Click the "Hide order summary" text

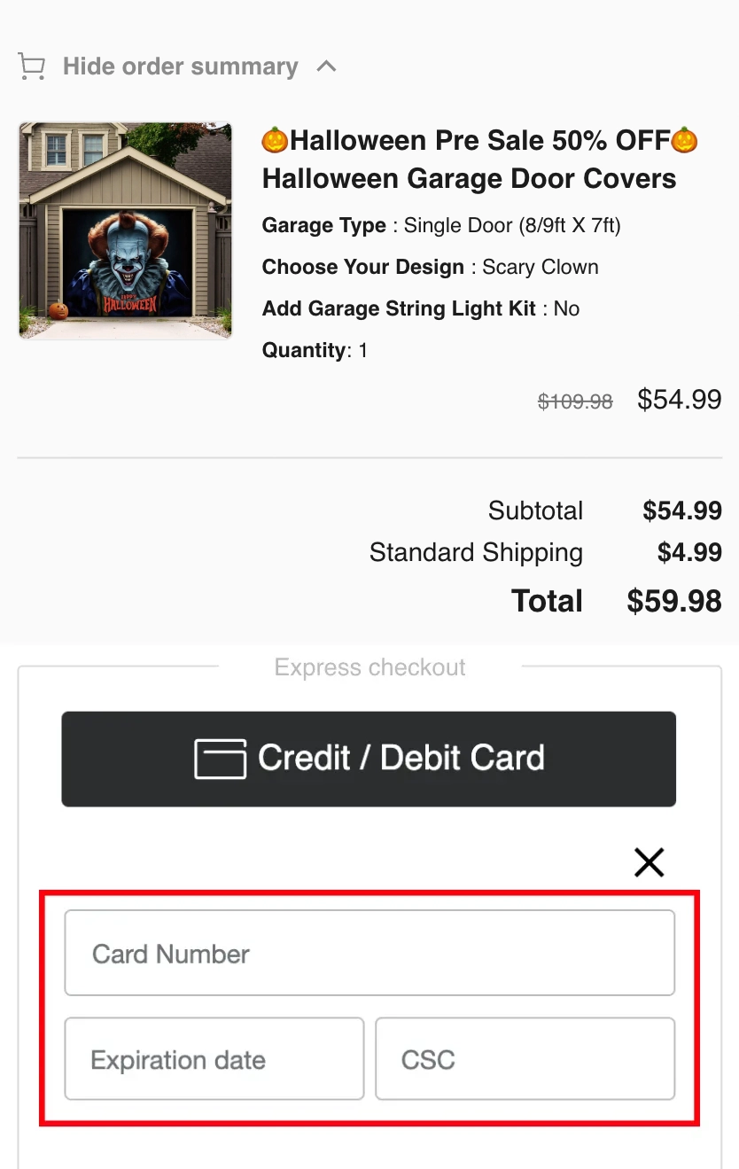click(180, 66)
